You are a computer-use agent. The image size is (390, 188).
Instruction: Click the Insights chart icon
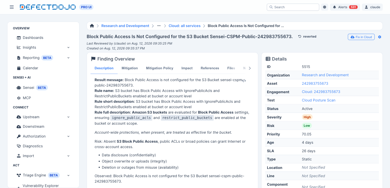pos(19,47)
